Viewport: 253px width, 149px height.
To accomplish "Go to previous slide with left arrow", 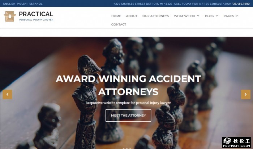I will tap(7, 94).
